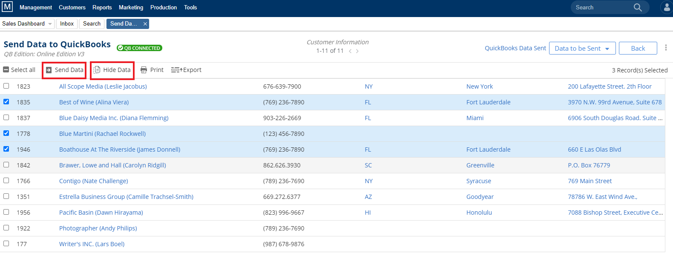Open Blue Daisy Media Inc. customer link

click(114, 118)
